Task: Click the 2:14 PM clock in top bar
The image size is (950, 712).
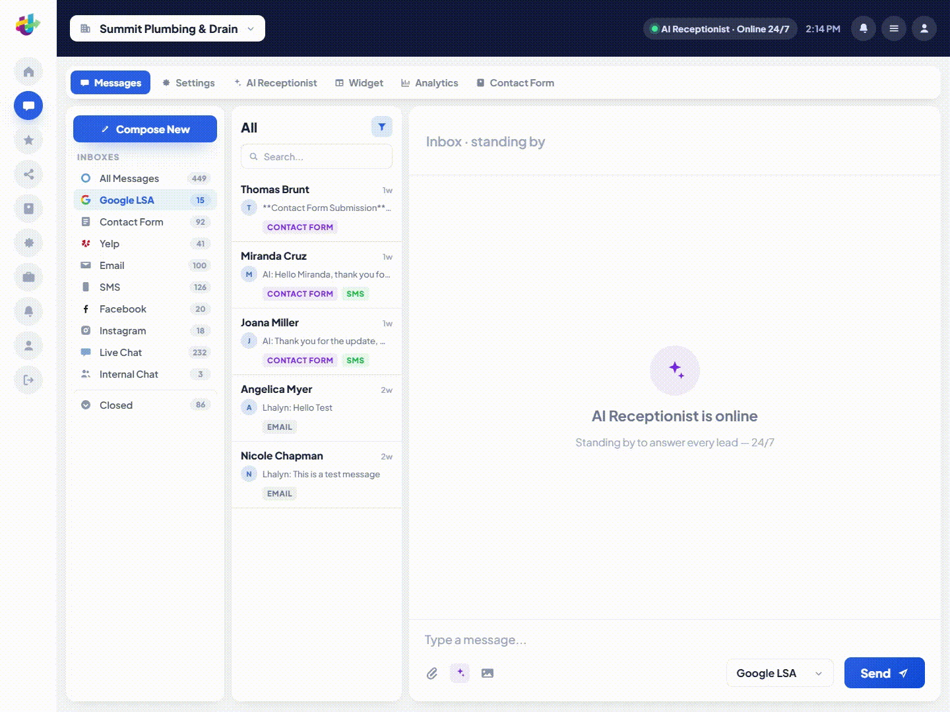Action: pos(823,28)
